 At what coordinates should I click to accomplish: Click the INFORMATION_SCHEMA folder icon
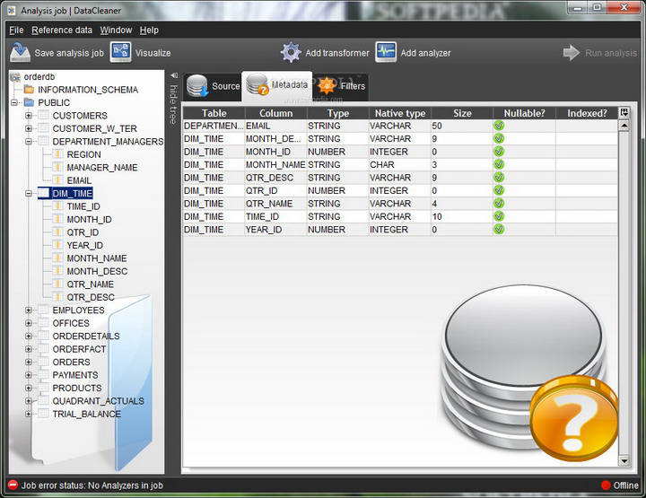(x=29, y=90)
